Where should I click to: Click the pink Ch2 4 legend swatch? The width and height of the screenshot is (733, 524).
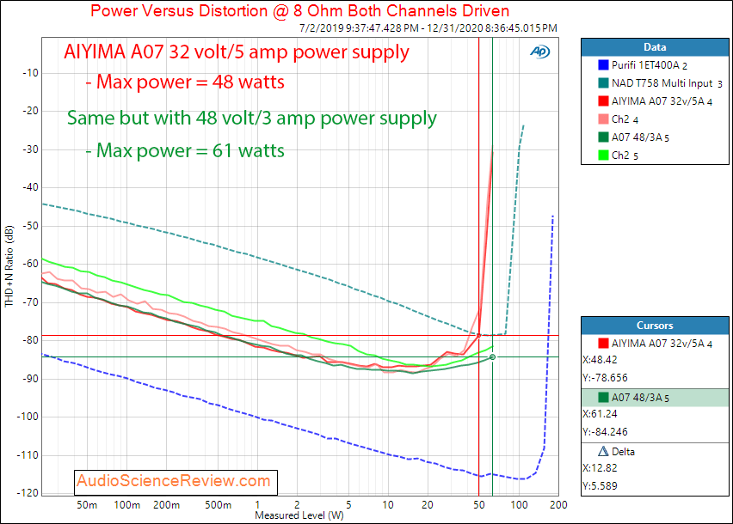click(603, 119)
